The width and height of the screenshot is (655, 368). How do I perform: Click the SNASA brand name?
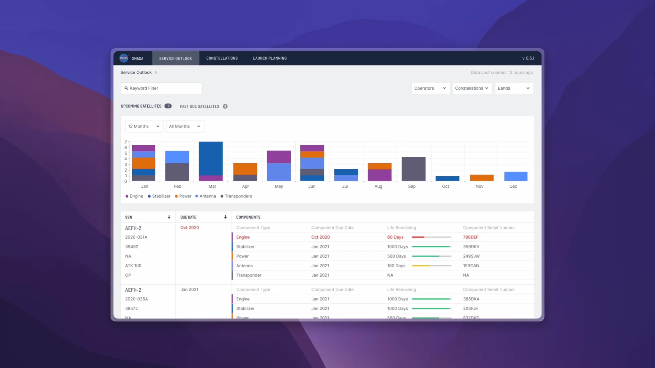[138, 59]
